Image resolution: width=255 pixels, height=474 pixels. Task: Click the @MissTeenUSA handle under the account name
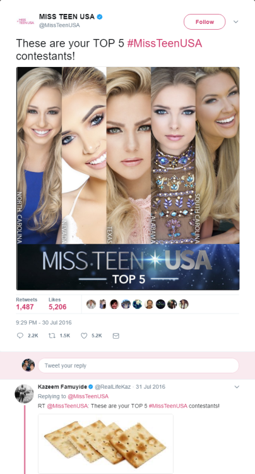[59, 25]
